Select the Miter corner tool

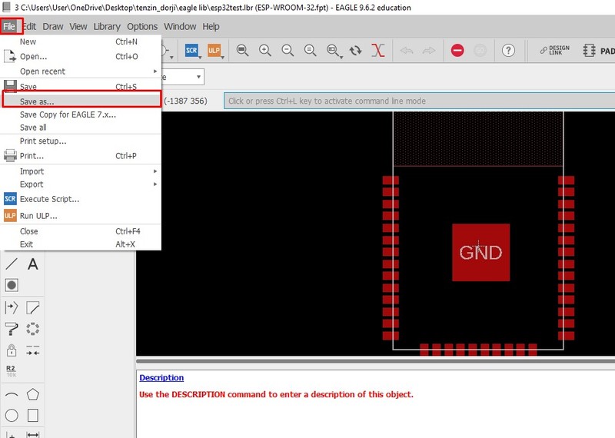click(x=33, y=307)
